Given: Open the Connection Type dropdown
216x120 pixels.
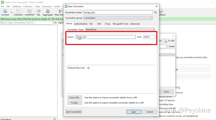Looking at the screenshot, I should point(120,29).
